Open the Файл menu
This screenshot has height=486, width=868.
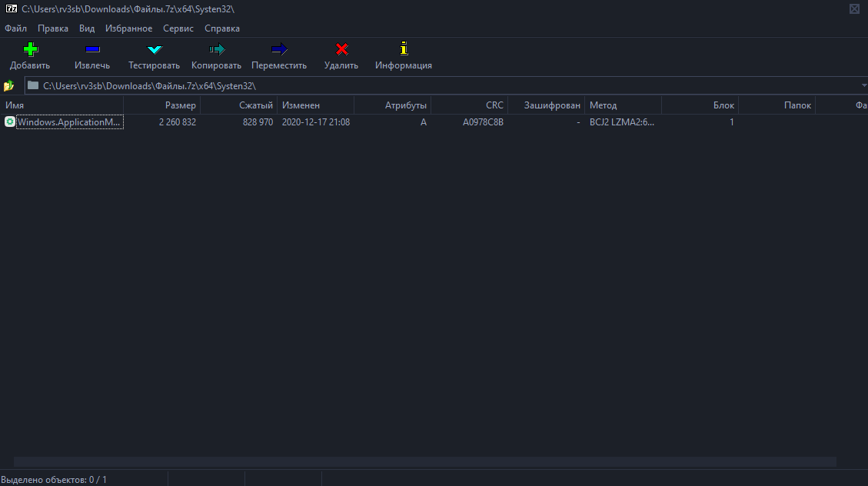pyautogui.click(x=15, y=28)
